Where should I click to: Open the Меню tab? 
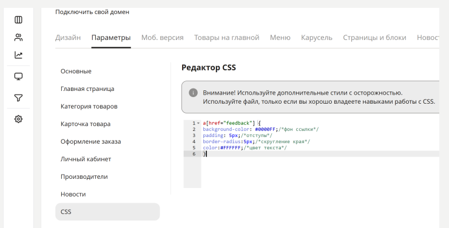(280, 38)
